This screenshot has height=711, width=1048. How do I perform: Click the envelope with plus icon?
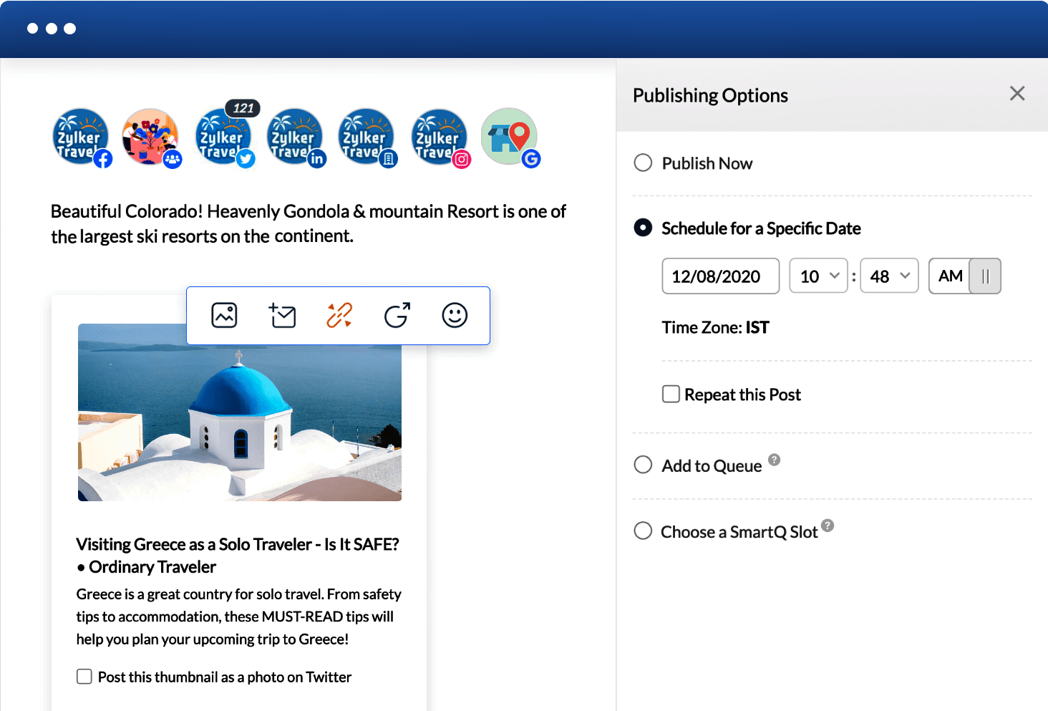click(282, 315)
